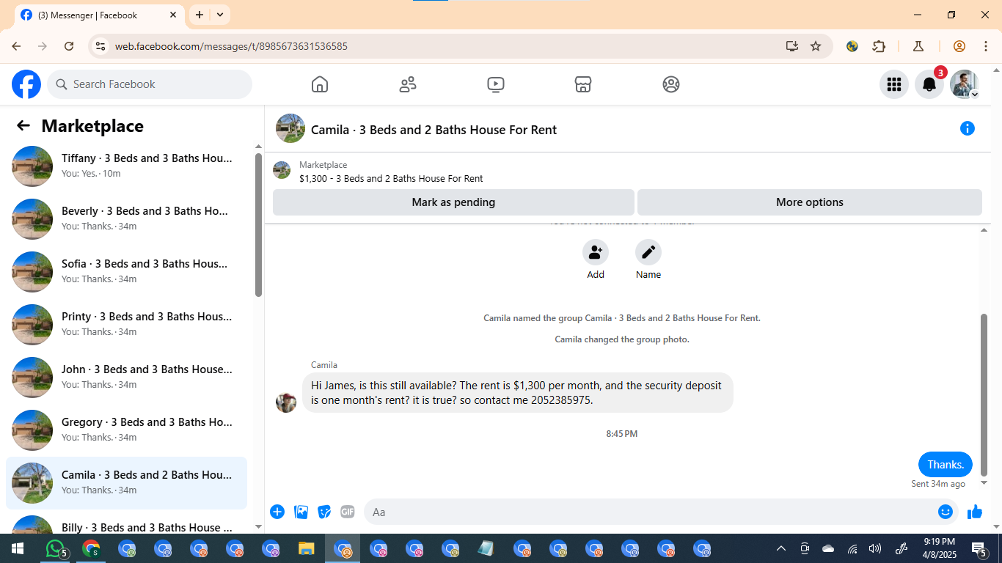Open the emoji picker in message box
Image resolution: width=1002 pixels, height=563 pixels.
point(946,512)
